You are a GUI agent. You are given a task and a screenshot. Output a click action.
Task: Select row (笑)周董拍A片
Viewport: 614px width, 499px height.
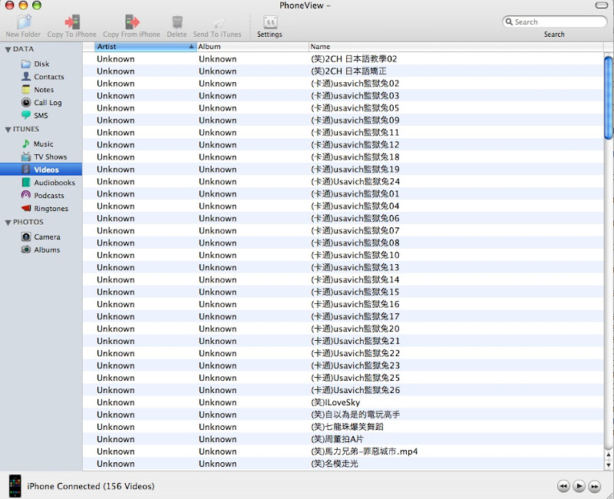pos(343,439)
